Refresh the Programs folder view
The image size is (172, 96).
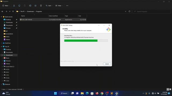coord(130,11)
